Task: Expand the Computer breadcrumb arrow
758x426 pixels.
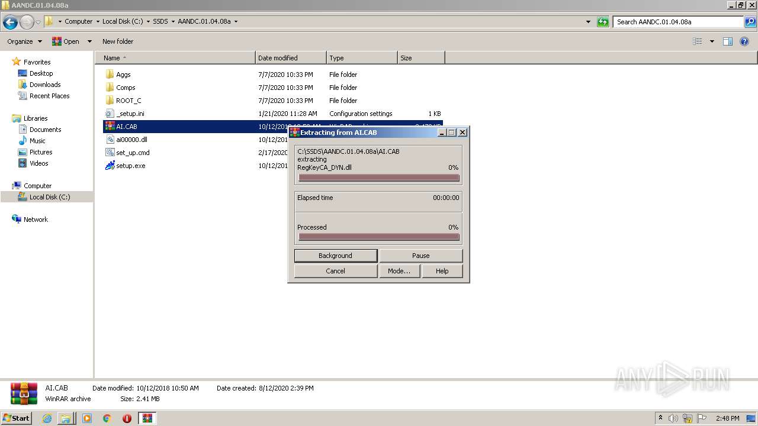Action: pyautogui.click(x=98, y=21)
